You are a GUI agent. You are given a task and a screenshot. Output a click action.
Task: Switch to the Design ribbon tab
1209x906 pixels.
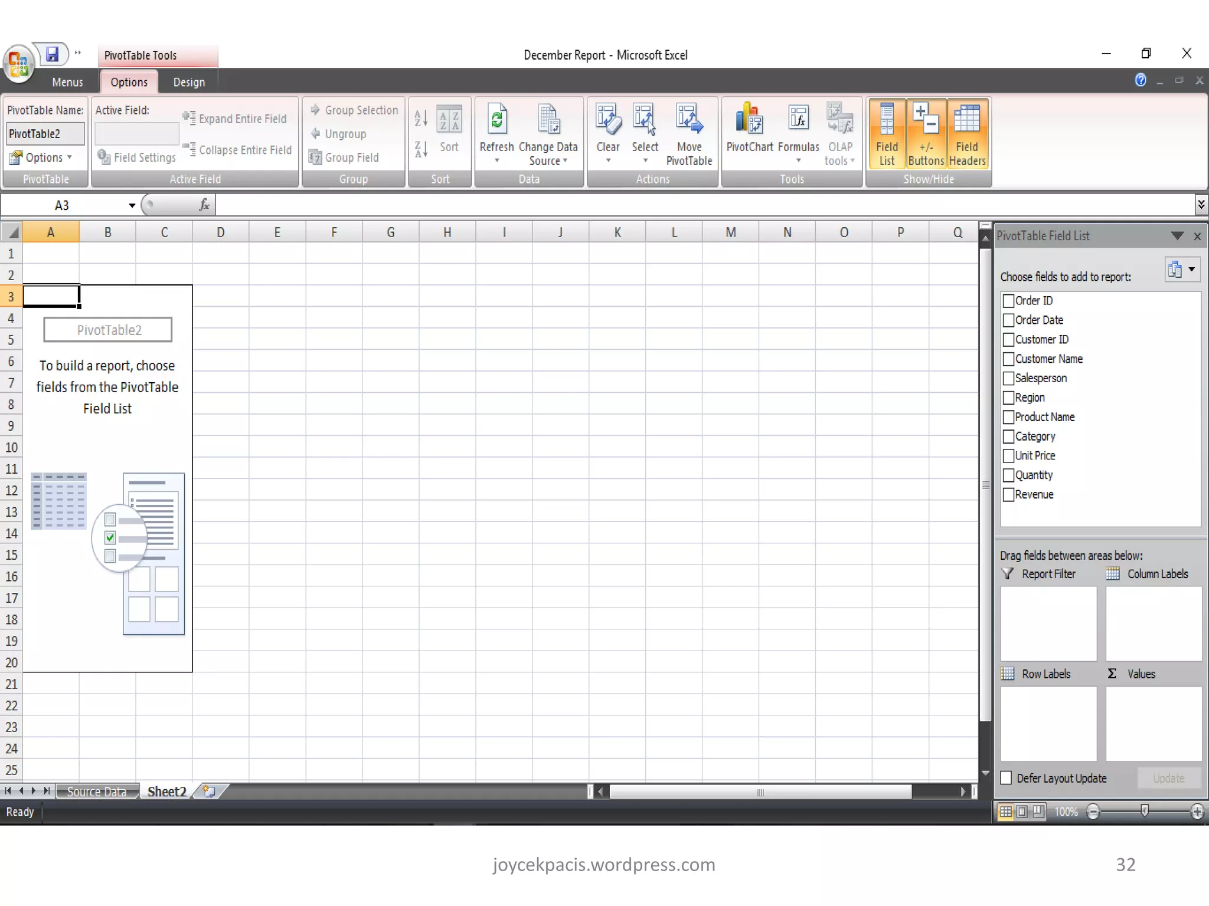189,83
